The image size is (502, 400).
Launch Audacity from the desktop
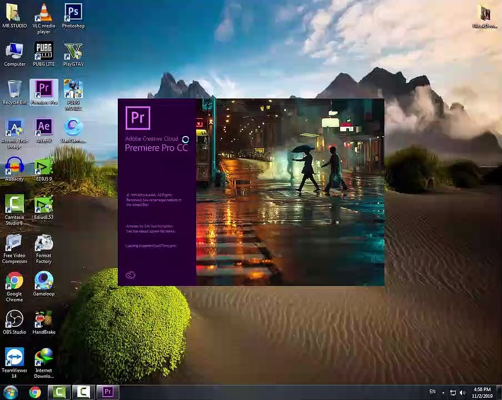[x=14, y=169]
